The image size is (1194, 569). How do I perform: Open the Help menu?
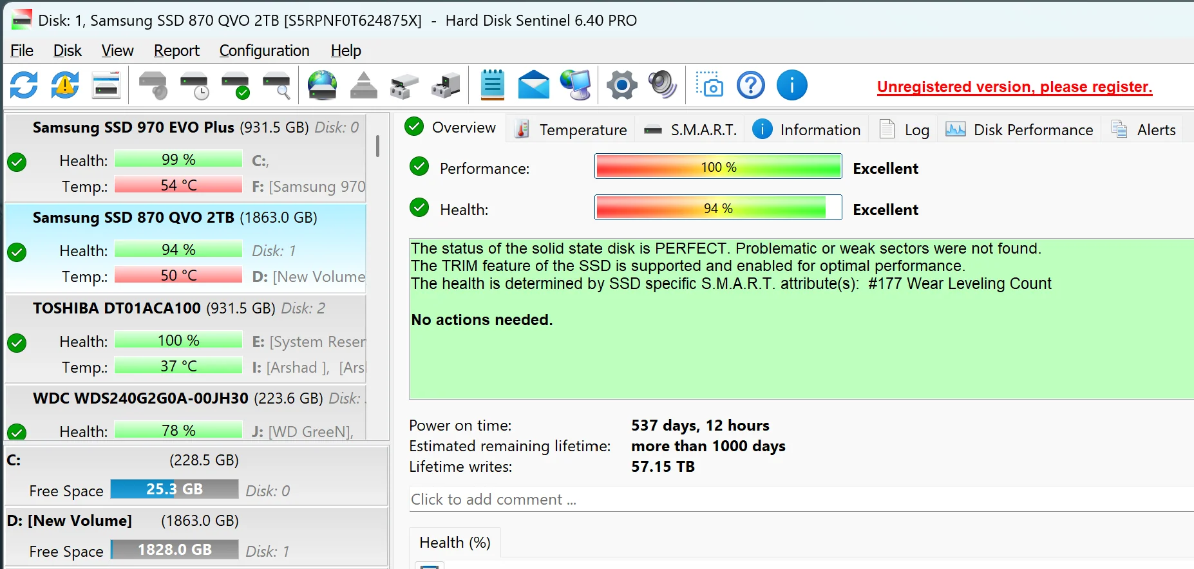click(x=346, y=50)
